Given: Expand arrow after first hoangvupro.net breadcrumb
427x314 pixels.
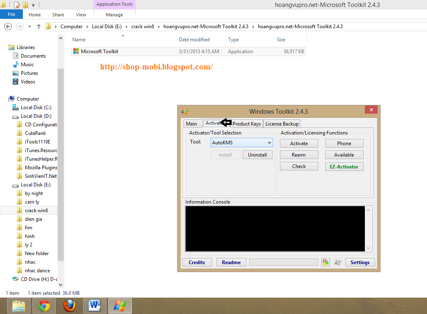Looking at the screenshot, I should click(x=253, y=27).
